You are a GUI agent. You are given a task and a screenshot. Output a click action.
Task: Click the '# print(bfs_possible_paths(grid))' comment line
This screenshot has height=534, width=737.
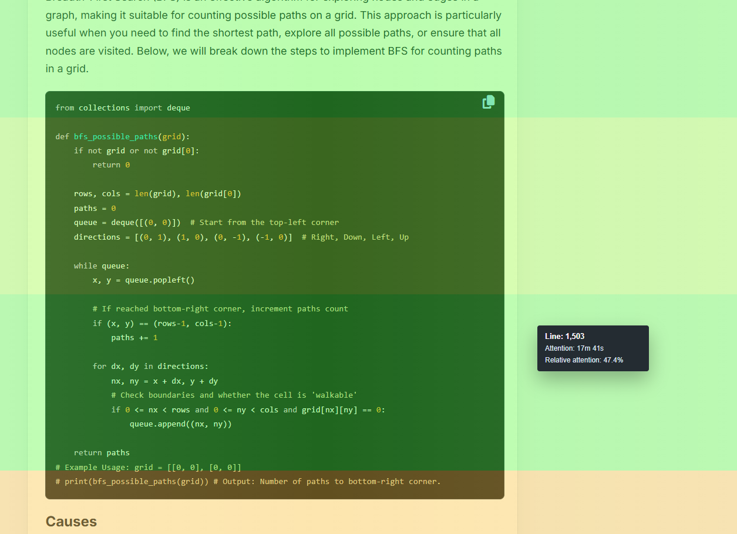[248, 482]
